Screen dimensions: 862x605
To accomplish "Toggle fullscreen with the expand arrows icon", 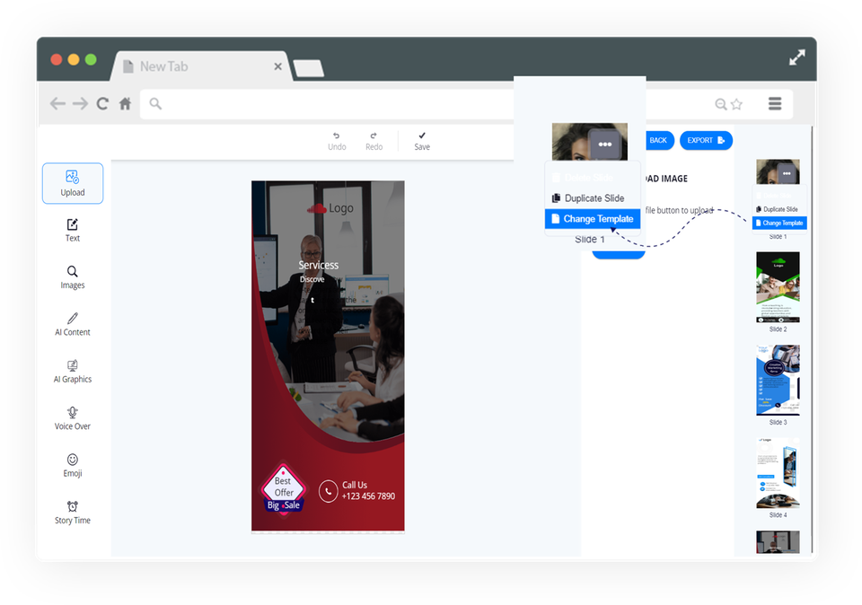I will point(797,57).
